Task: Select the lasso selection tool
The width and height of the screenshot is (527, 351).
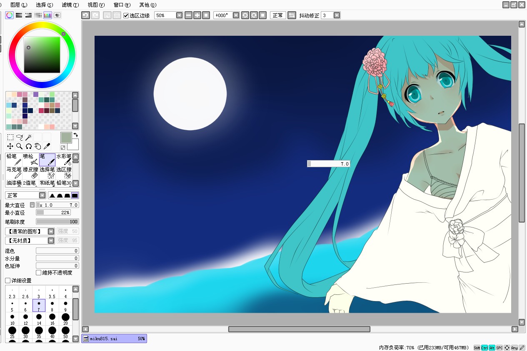Action: tap(20, 137)
